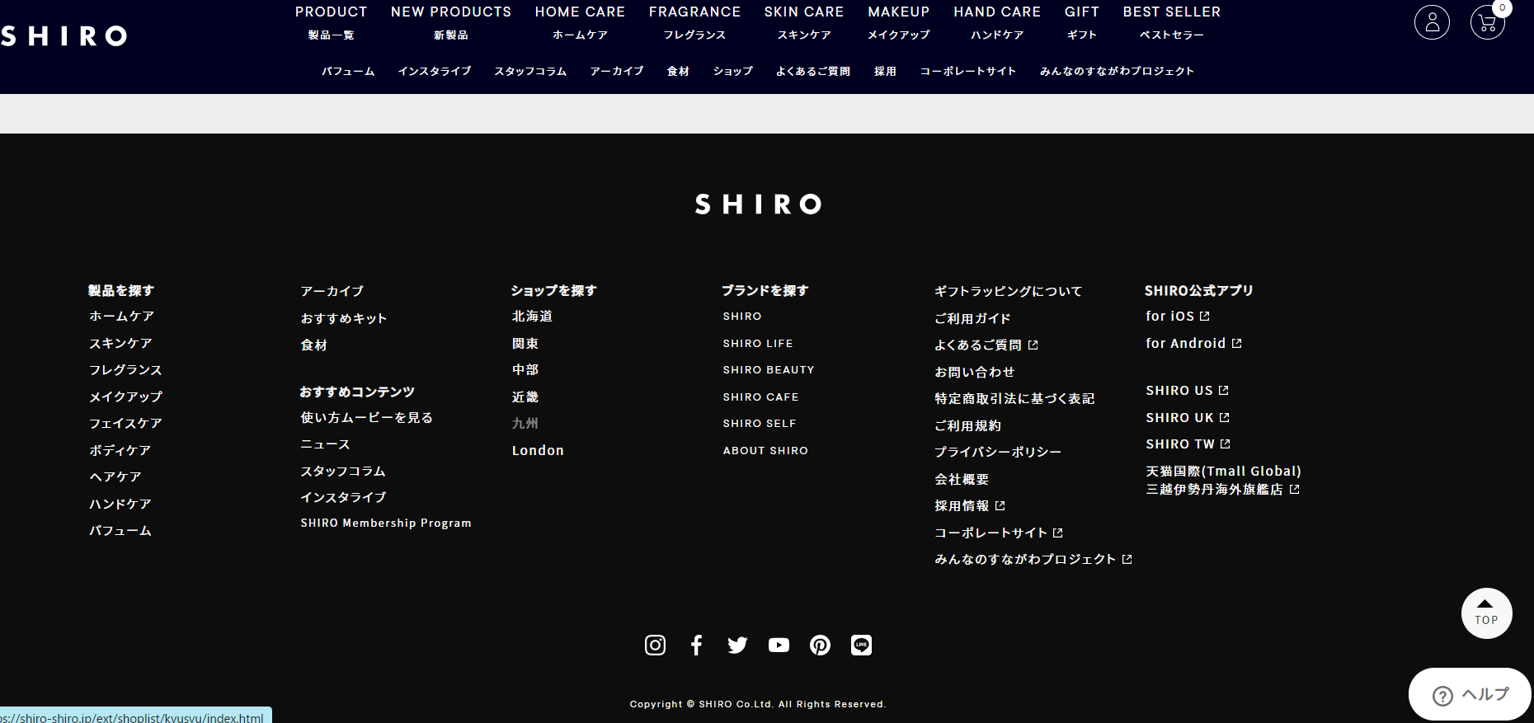This screenshot has height=723, width=1534.
Task: Open 使い方ムービーを見る link
Action: pos(366,417)
